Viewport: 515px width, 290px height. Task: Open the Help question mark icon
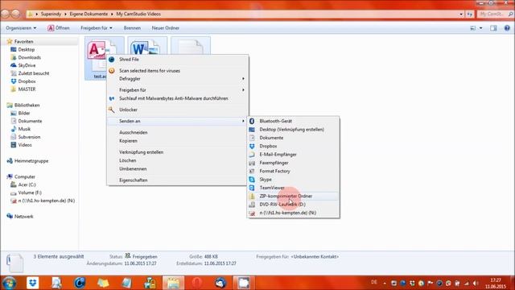pyautogui.click(x=507, y=28)
